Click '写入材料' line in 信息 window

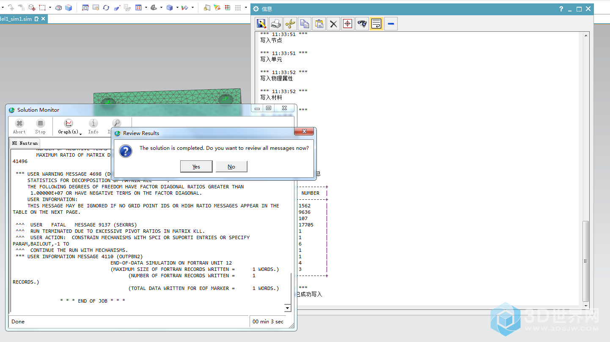271,97
